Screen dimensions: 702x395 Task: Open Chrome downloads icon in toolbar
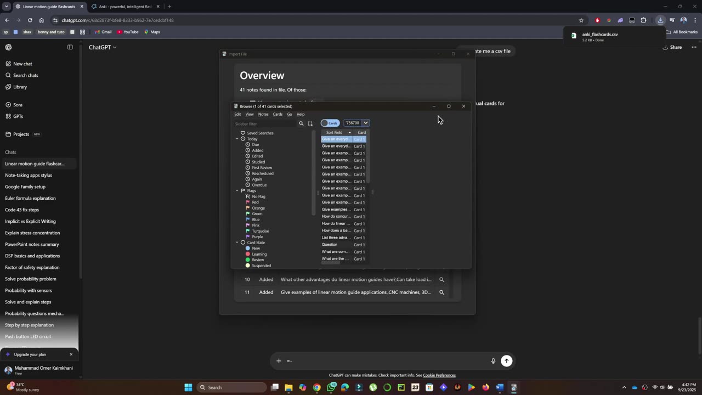(660, 20)
